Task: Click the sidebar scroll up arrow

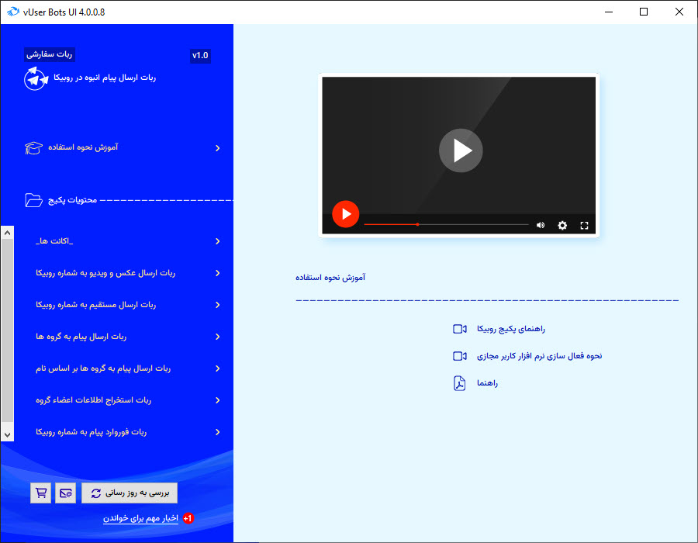Action: [x=7, y=233]
